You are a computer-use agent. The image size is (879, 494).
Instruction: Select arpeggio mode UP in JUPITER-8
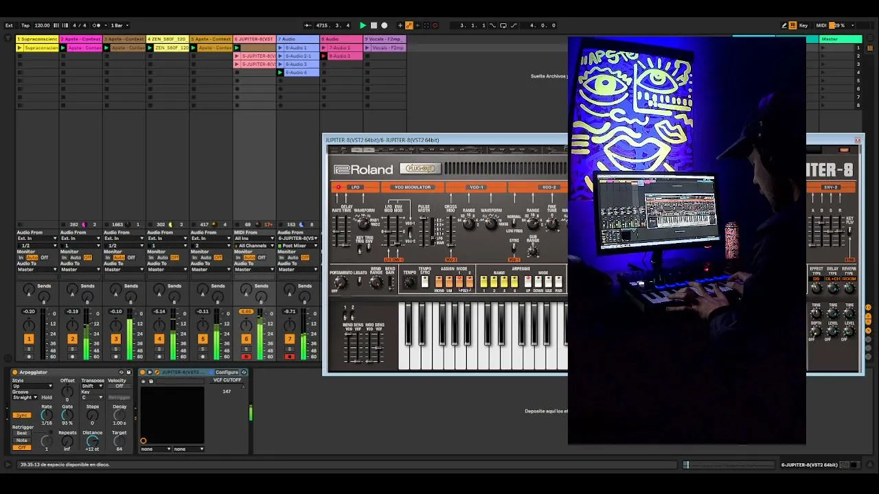tap(527, 281)
